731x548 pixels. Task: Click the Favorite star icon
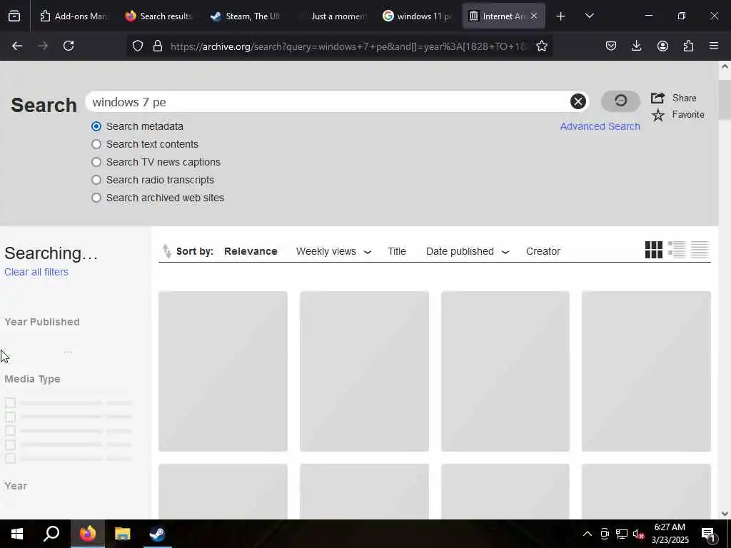pos(657,115)
